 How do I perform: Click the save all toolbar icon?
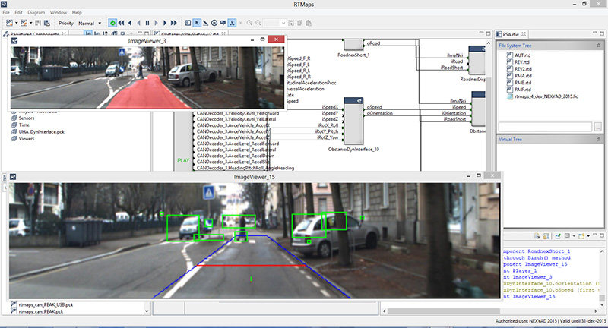click(47, 24)
